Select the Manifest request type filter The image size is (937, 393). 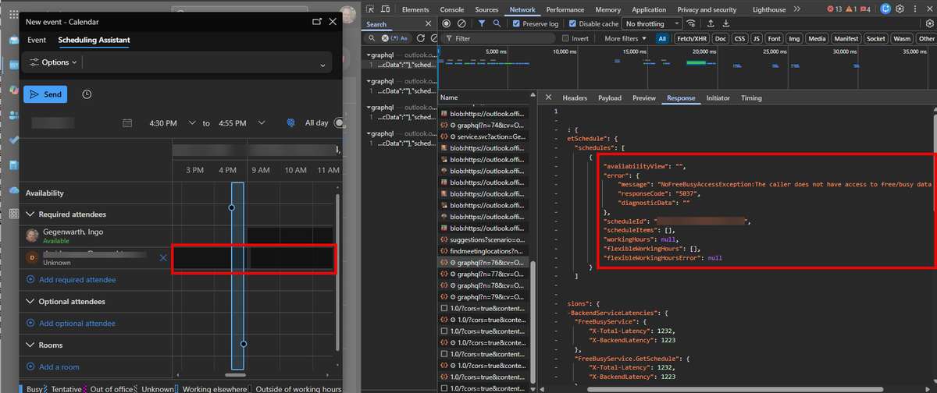click(x=846, y=38)
